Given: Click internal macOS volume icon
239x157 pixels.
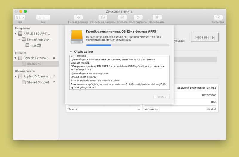Looking at the screenshot, I should pos(27,45).
